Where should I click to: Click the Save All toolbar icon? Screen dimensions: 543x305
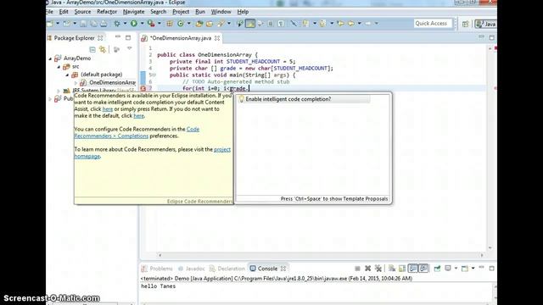click(93, 24)
